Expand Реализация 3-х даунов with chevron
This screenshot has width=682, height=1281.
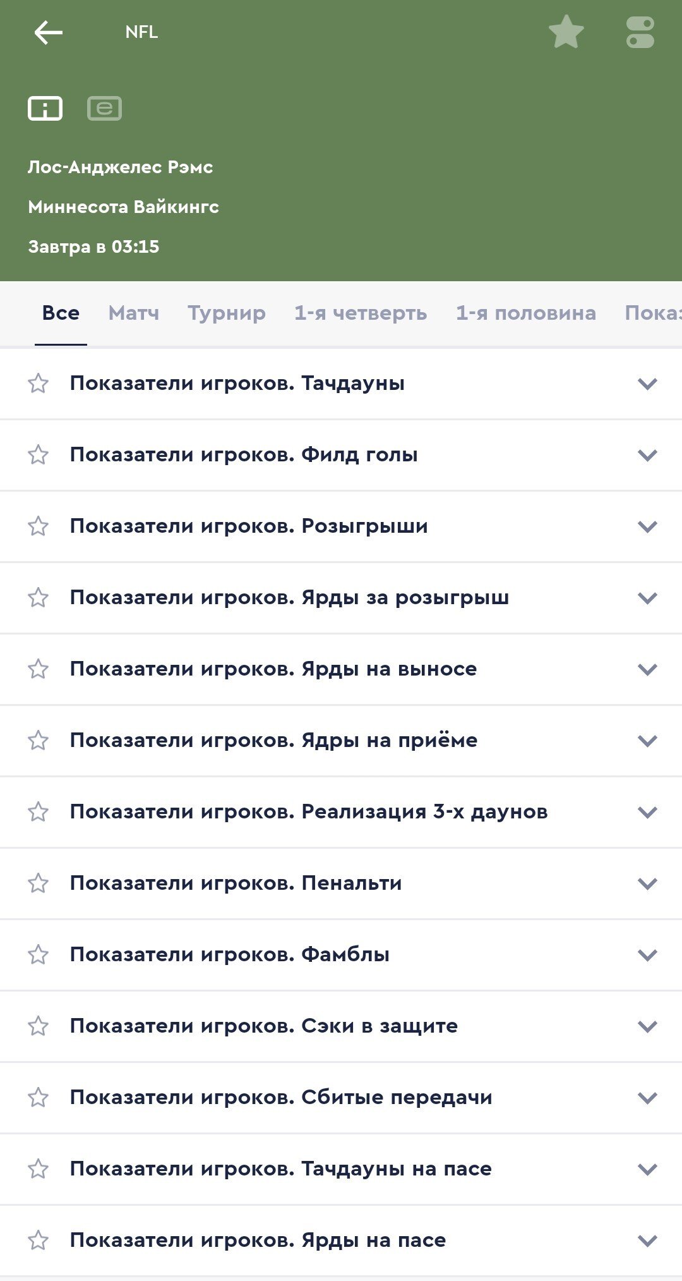pos(647,812)
